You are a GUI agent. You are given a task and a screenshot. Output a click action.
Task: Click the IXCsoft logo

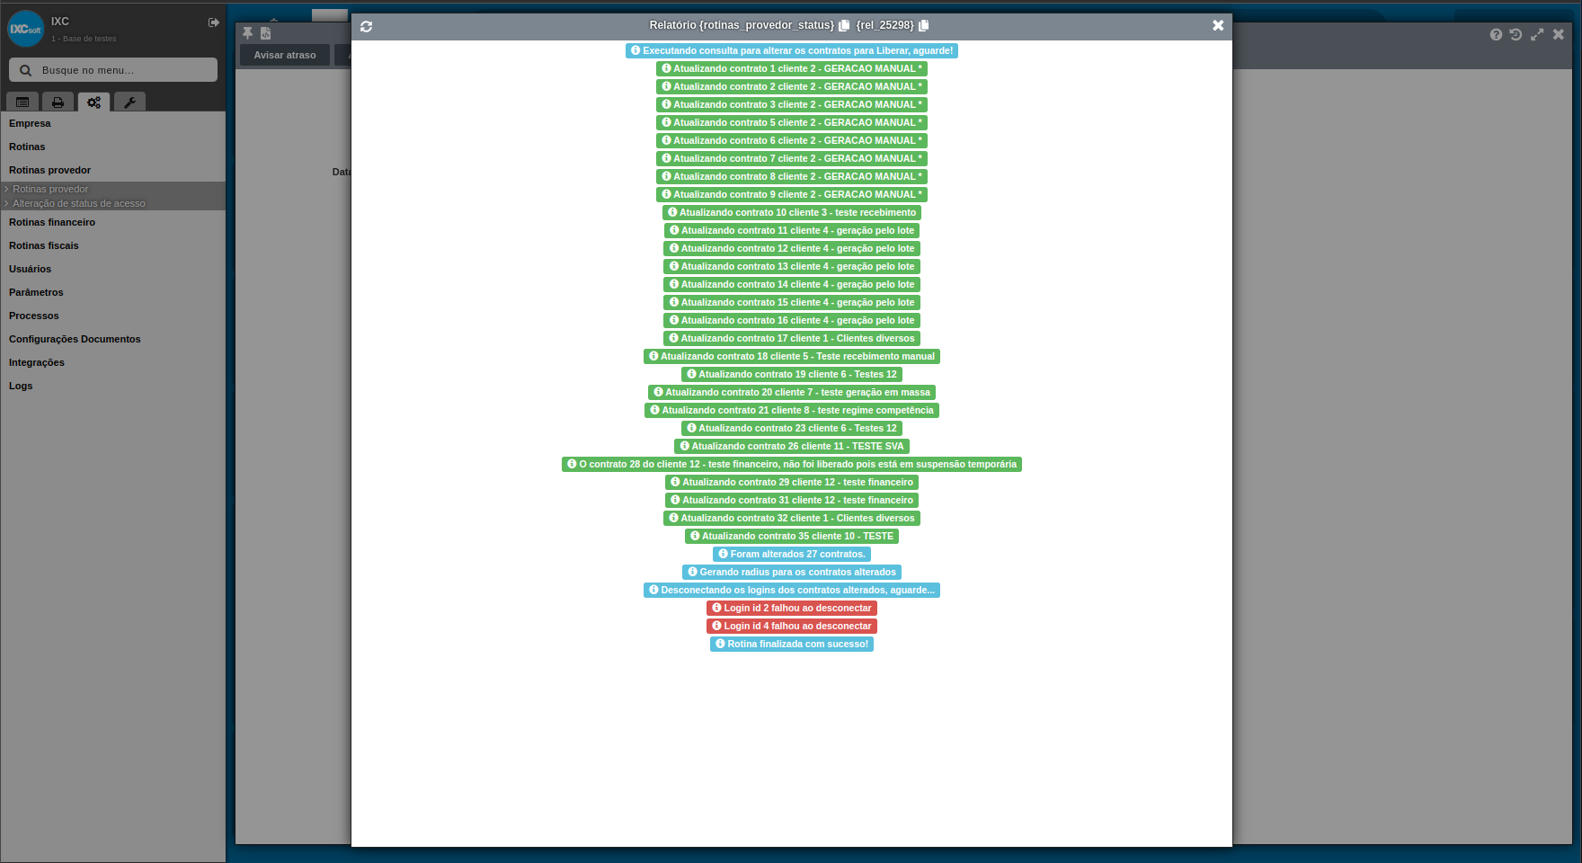(x=26, y=29)
